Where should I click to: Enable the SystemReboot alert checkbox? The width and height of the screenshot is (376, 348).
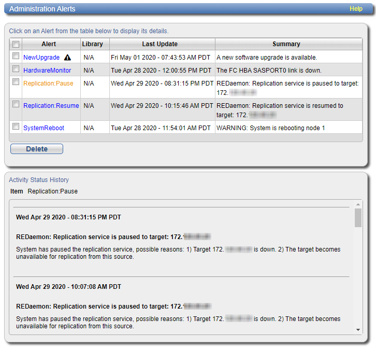[x=16, y=127]
